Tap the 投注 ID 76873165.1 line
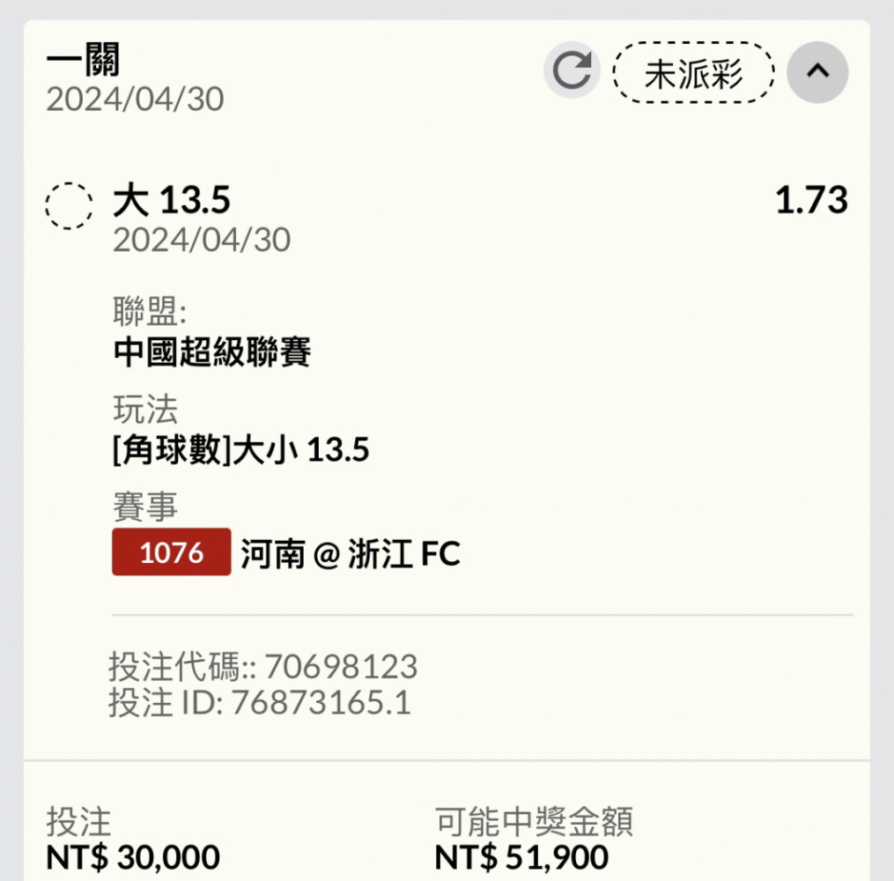 coord(260,702)
